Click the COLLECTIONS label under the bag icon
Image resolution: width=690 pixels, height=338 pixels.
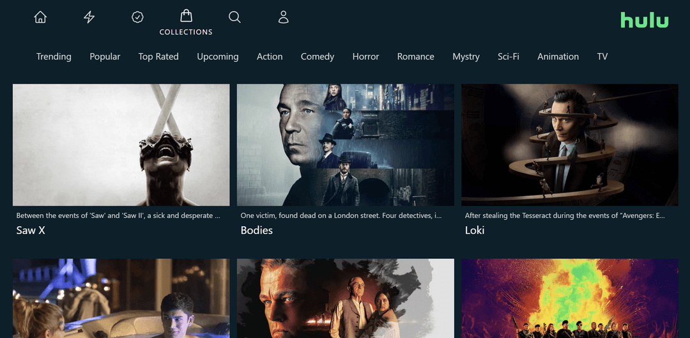point(186,32)
